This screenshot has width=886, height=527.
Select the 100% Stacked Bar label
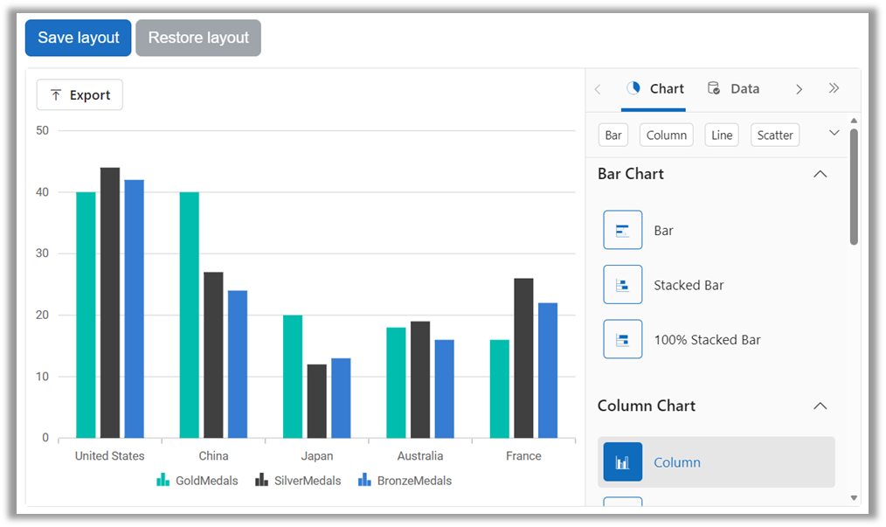pyautogui.click(x=707, y=340)
